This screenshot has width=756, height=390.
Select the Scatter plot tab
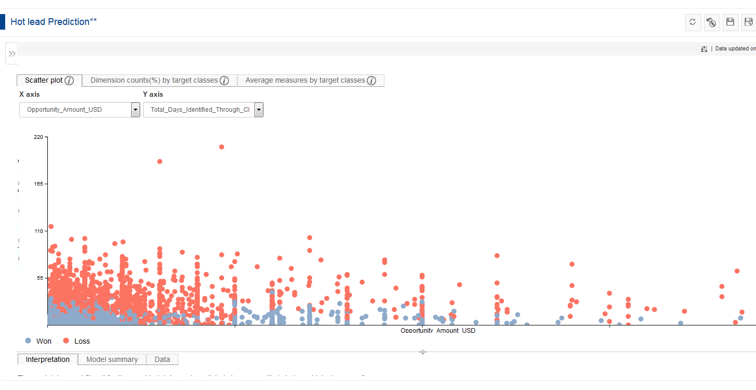pos(49,81)
